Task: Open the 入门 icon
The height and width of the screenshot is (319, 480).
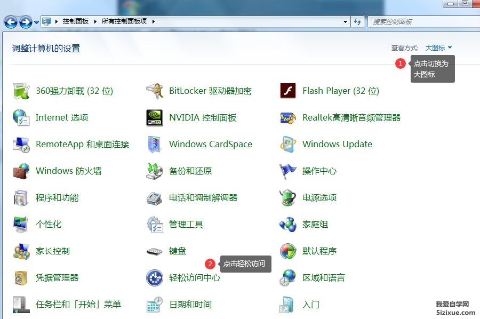Action: click(287, 304)
